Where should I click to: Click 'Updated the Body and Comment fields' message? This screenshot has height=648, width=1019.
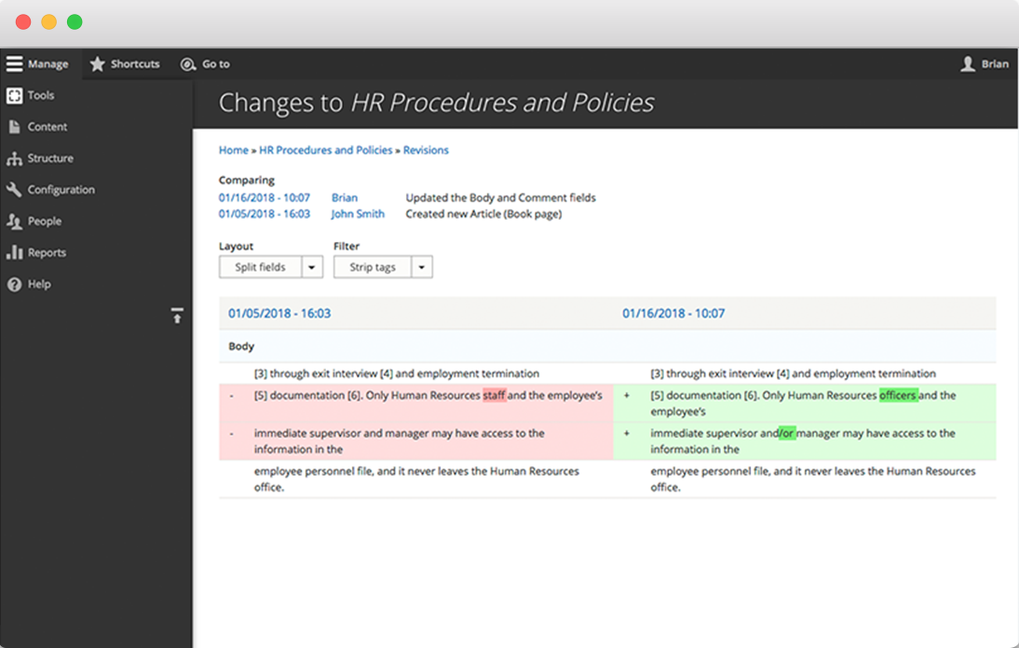500,197
